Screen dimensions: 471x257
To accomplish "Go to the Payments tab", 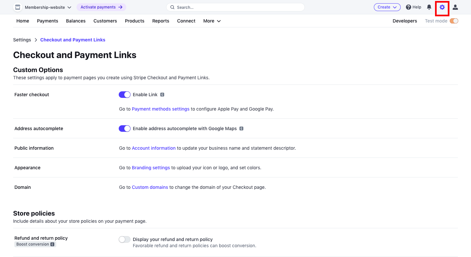I will (47, 21).
